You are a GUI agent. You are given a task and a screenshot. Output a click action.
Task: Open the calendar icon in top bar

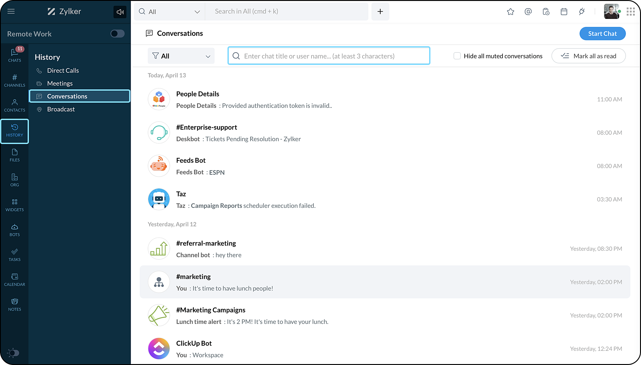(564, 12)
